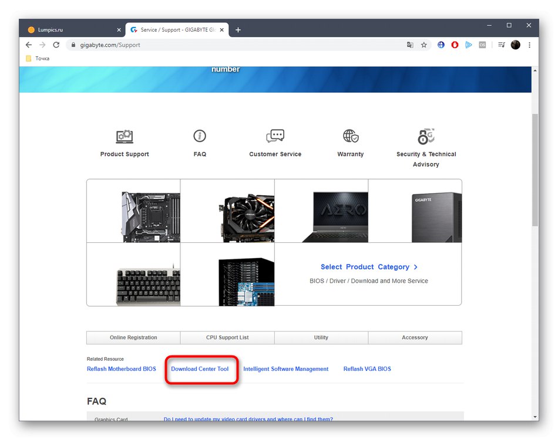Open Reflash VGA BIOS link

tap(367, 369)
